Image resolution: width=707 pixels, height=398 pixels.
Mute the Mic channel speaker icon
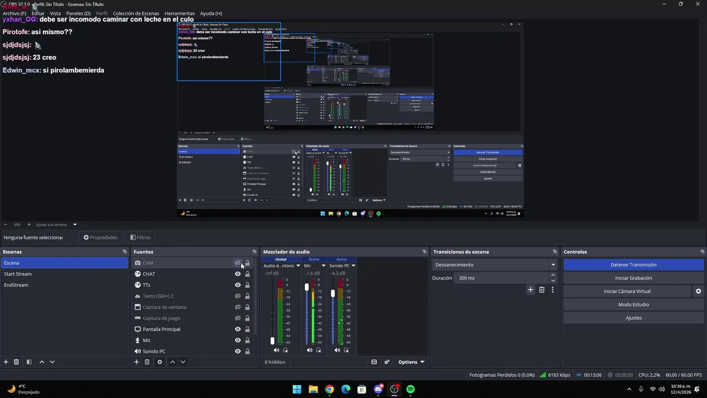tap(309, 350)
